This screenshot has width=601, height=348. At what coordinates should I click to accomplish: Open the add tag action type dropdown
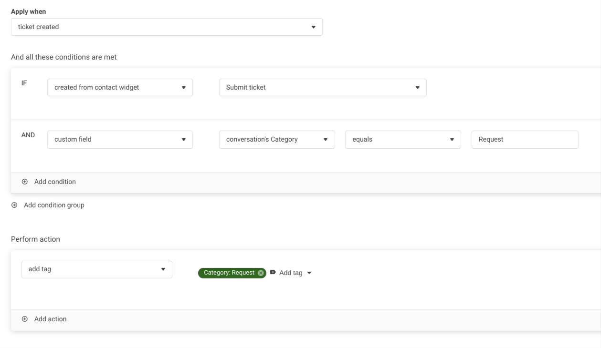(x=96, y=269)
